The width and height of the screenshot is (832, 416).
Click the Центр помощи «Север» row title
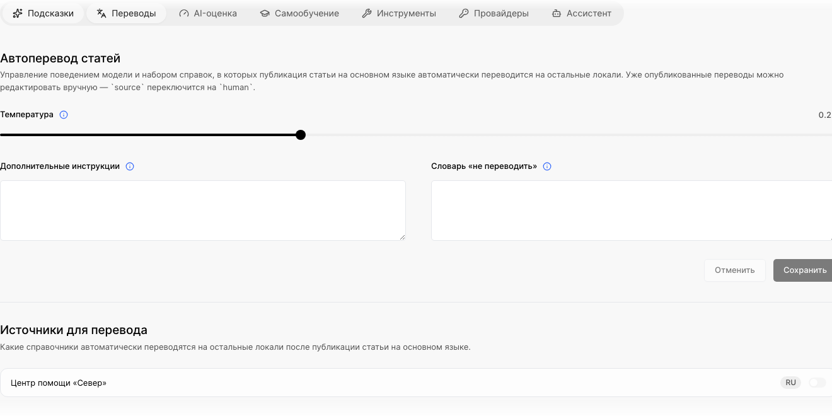(59, 383)
